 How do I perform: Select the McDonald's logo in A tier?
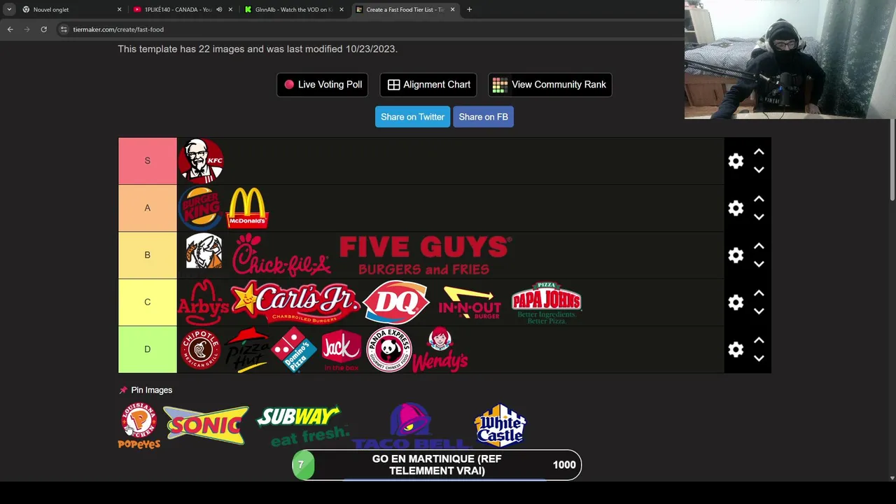tap(248, 208)
